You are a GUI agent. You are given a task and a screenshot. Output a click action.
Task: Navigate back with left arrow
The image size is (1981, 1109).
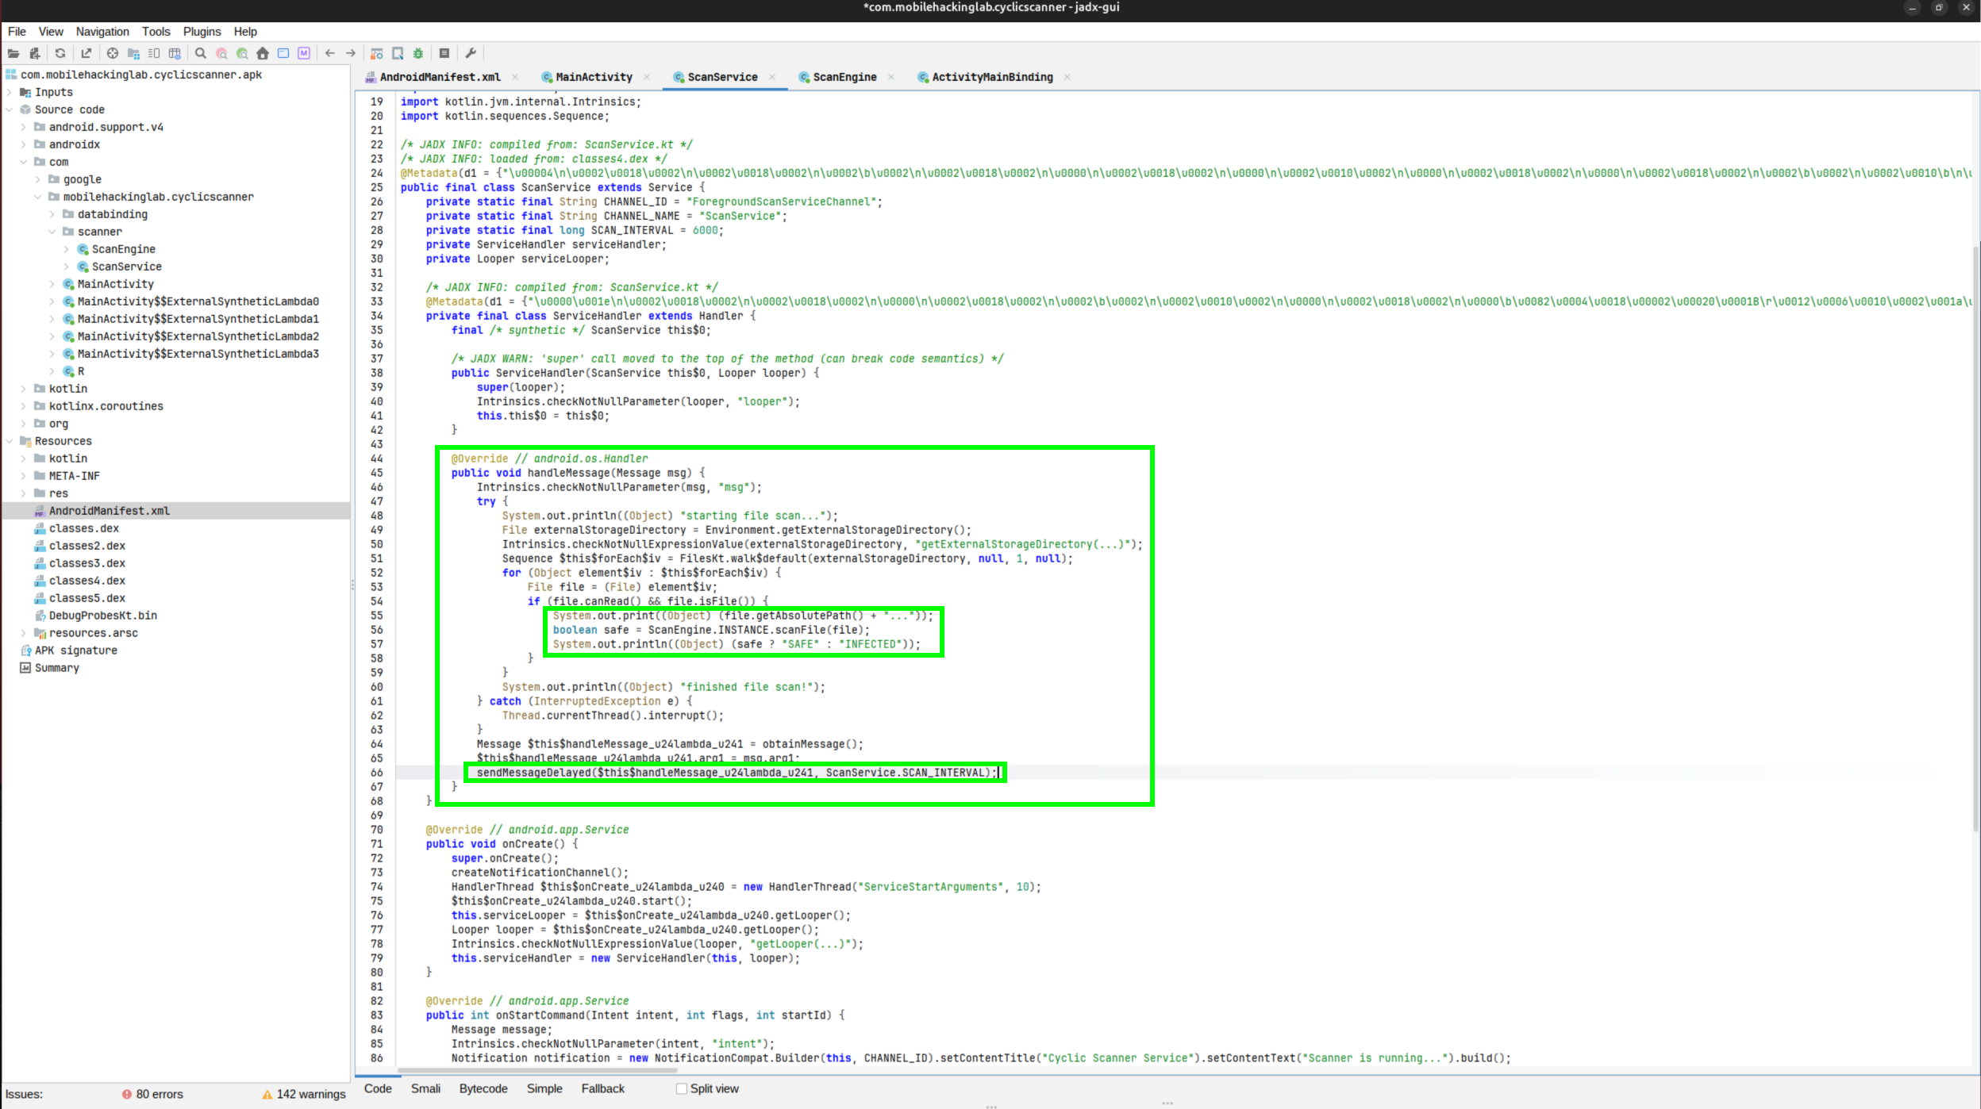[x=330, y=53]
